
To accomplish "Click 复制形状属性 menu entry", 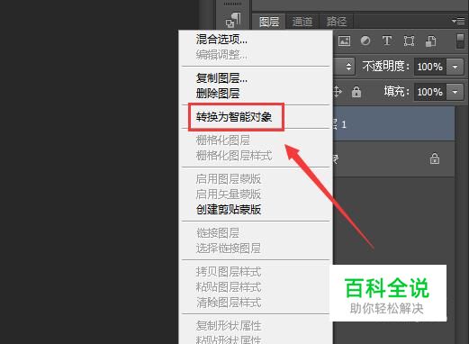I will pyautogui.click(x=229, y=326).
